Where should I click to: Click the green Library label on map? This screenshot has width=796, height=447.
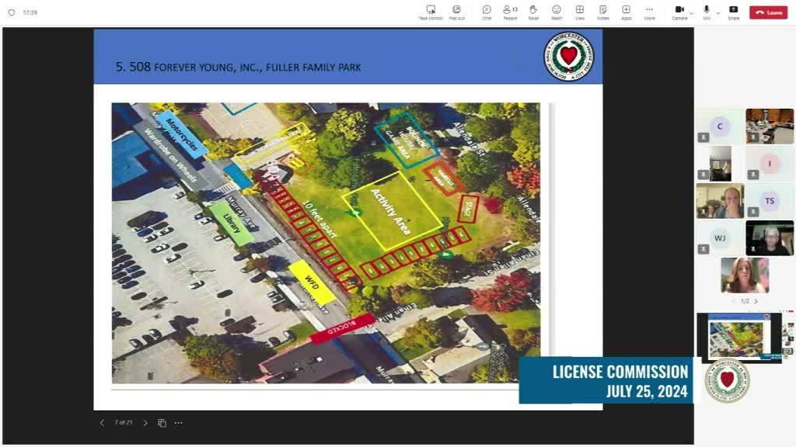coord(232,223)
